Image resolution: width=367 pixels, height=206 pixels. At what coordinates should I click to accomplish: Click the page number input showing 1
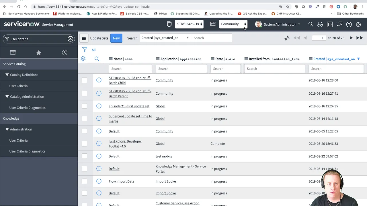tap(319, 37)
